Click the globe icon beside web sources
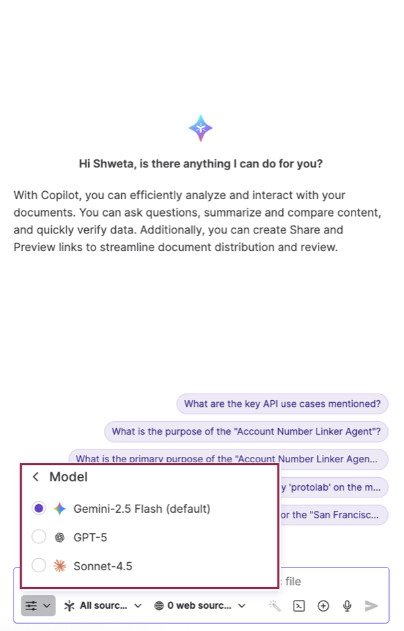This screenshot has width=404, height=631. [x=157, y=605]
